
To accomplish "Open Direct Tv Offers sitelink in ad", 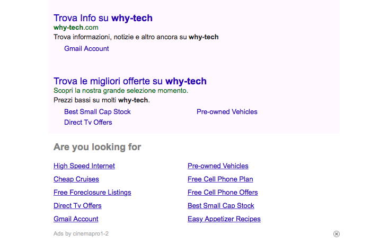I will [x=88, y=122].
